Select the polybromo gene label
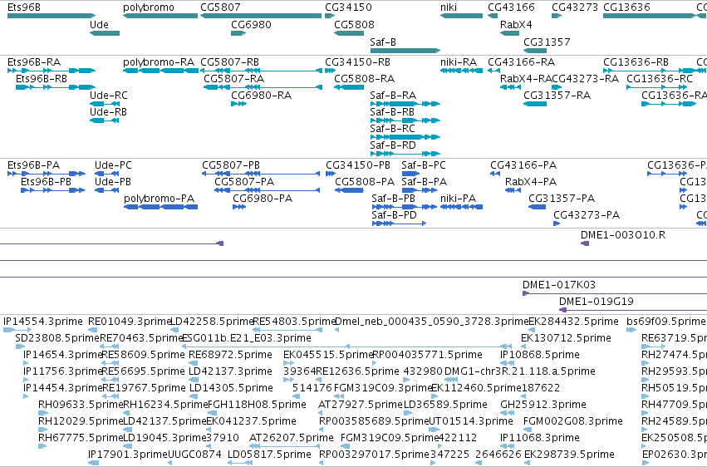The image size is (707, 467). click(x=149, y=7)
